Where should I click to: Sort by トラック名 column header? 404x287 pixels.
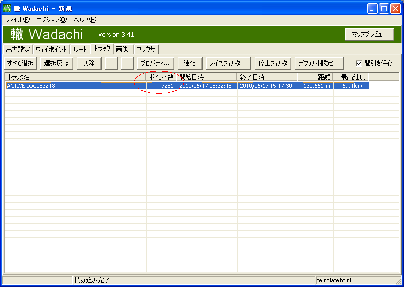pyautogui.click(x=76, y=77)
